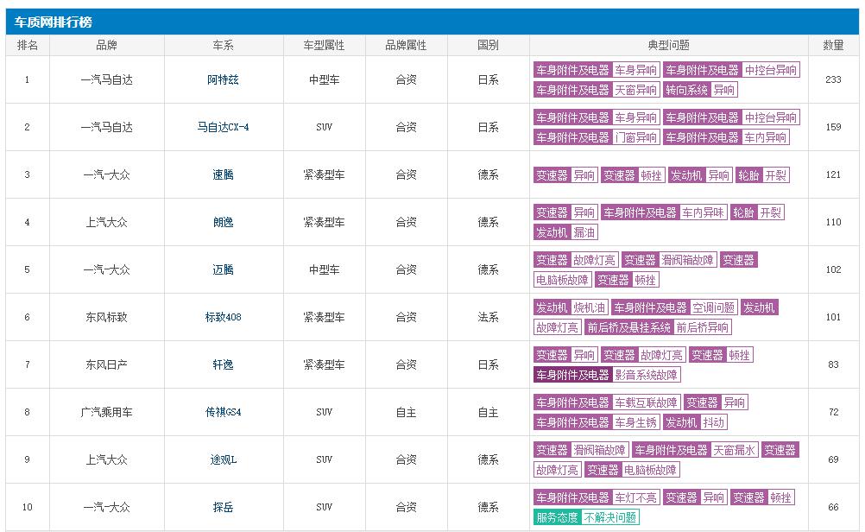Select the 发动机 抖动 problem tag
Screen dimensions: 865x532
[x=695, y=422]
